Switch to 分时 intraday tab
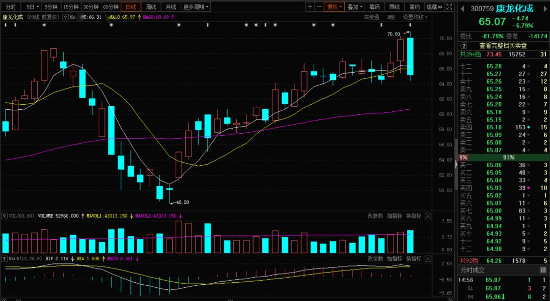This screenshot has height=301, width=550. coord(11,7)
